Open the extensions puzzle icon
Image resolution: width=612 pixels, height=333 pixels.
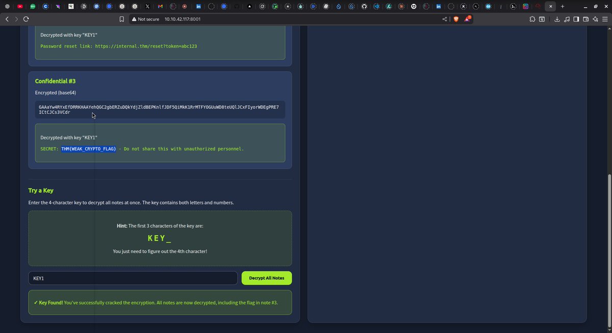[x=532, y=19]
